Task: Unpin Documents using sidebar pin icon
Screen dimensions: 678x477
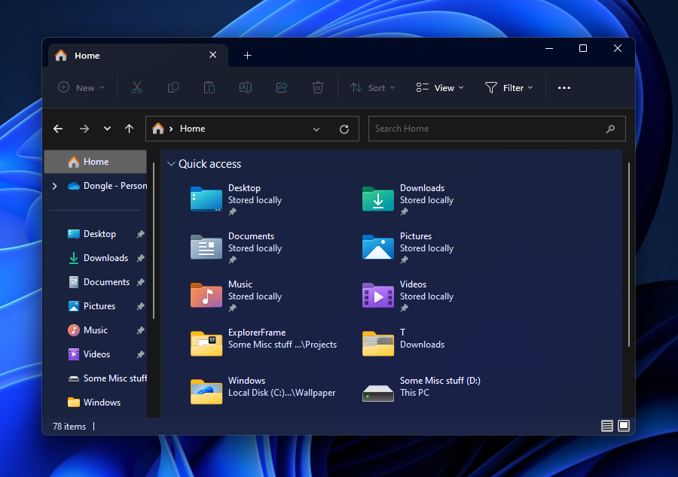Action: pos(140,282)
